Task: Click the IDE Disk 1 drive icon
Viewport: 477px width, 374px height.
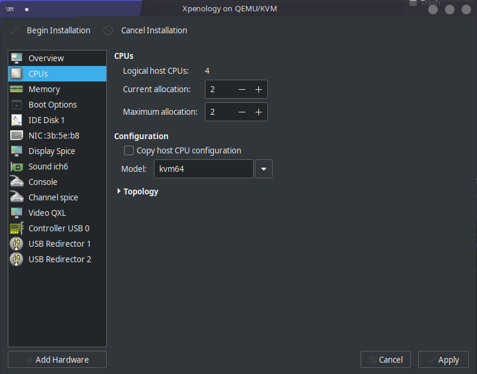Action: pyautogui.click(x=17, y=120)
